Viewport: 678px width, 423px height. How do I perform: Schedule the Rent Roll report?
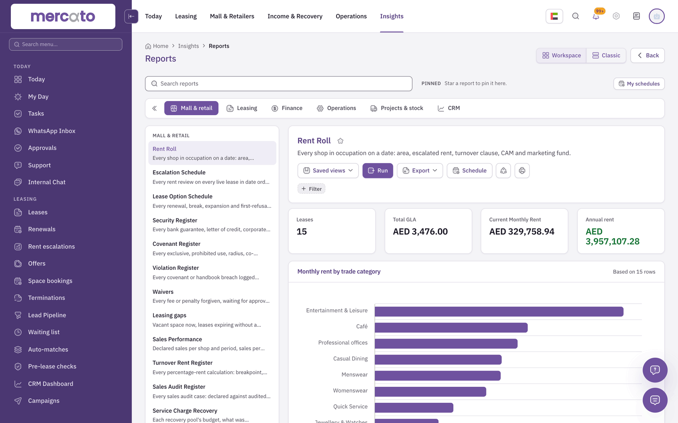click(x=469, y=171)
